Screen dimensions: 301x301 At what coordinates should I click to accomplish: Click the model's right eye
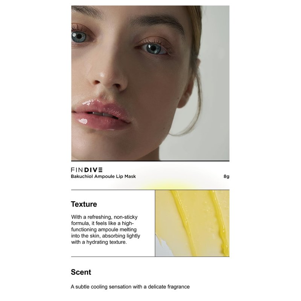(x=79, y=36)
